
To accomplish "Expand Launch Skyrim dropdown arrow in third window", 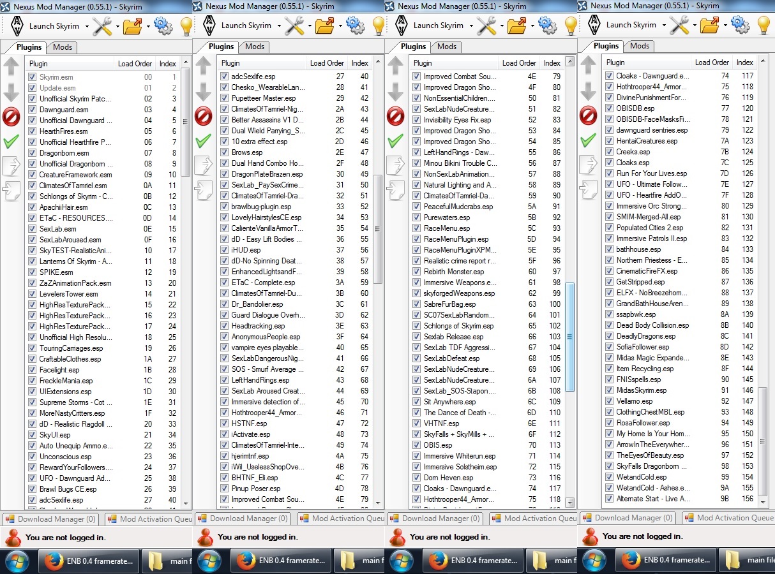I will [470, 27].
